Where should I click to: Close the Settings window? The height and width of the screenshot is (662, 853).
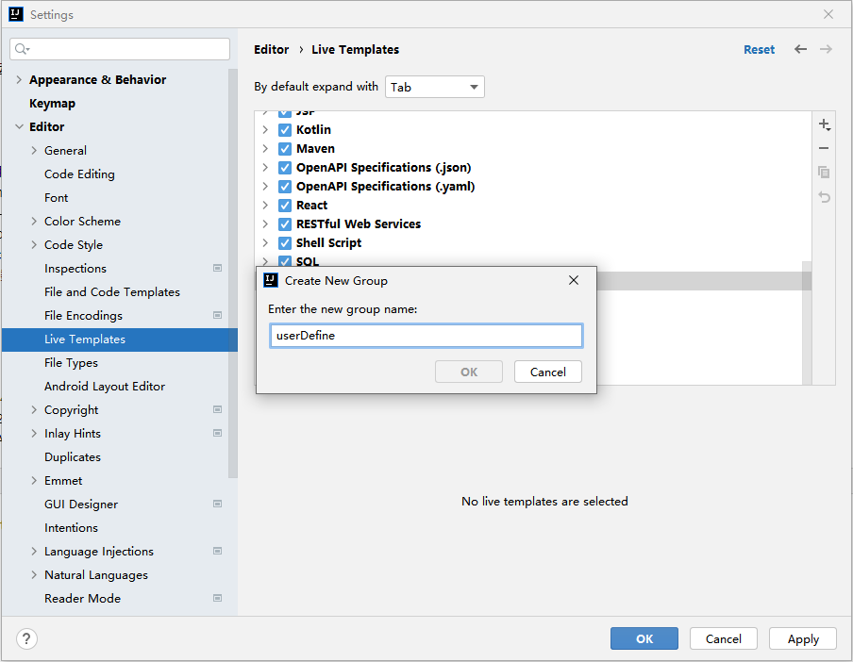click(x=828, y=14)
